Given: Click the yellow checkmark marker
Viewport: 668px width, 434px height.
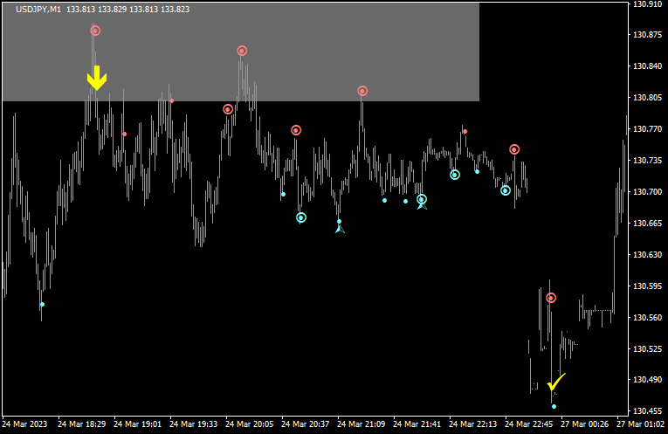Looking at the screenshot, I should [556, 382].
